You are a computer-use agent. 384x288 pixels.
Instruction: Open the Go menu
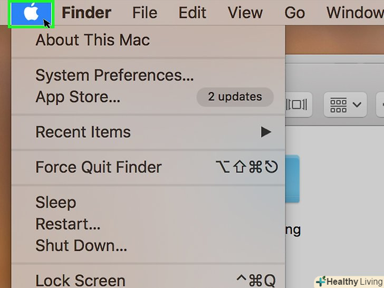[294, 12]
